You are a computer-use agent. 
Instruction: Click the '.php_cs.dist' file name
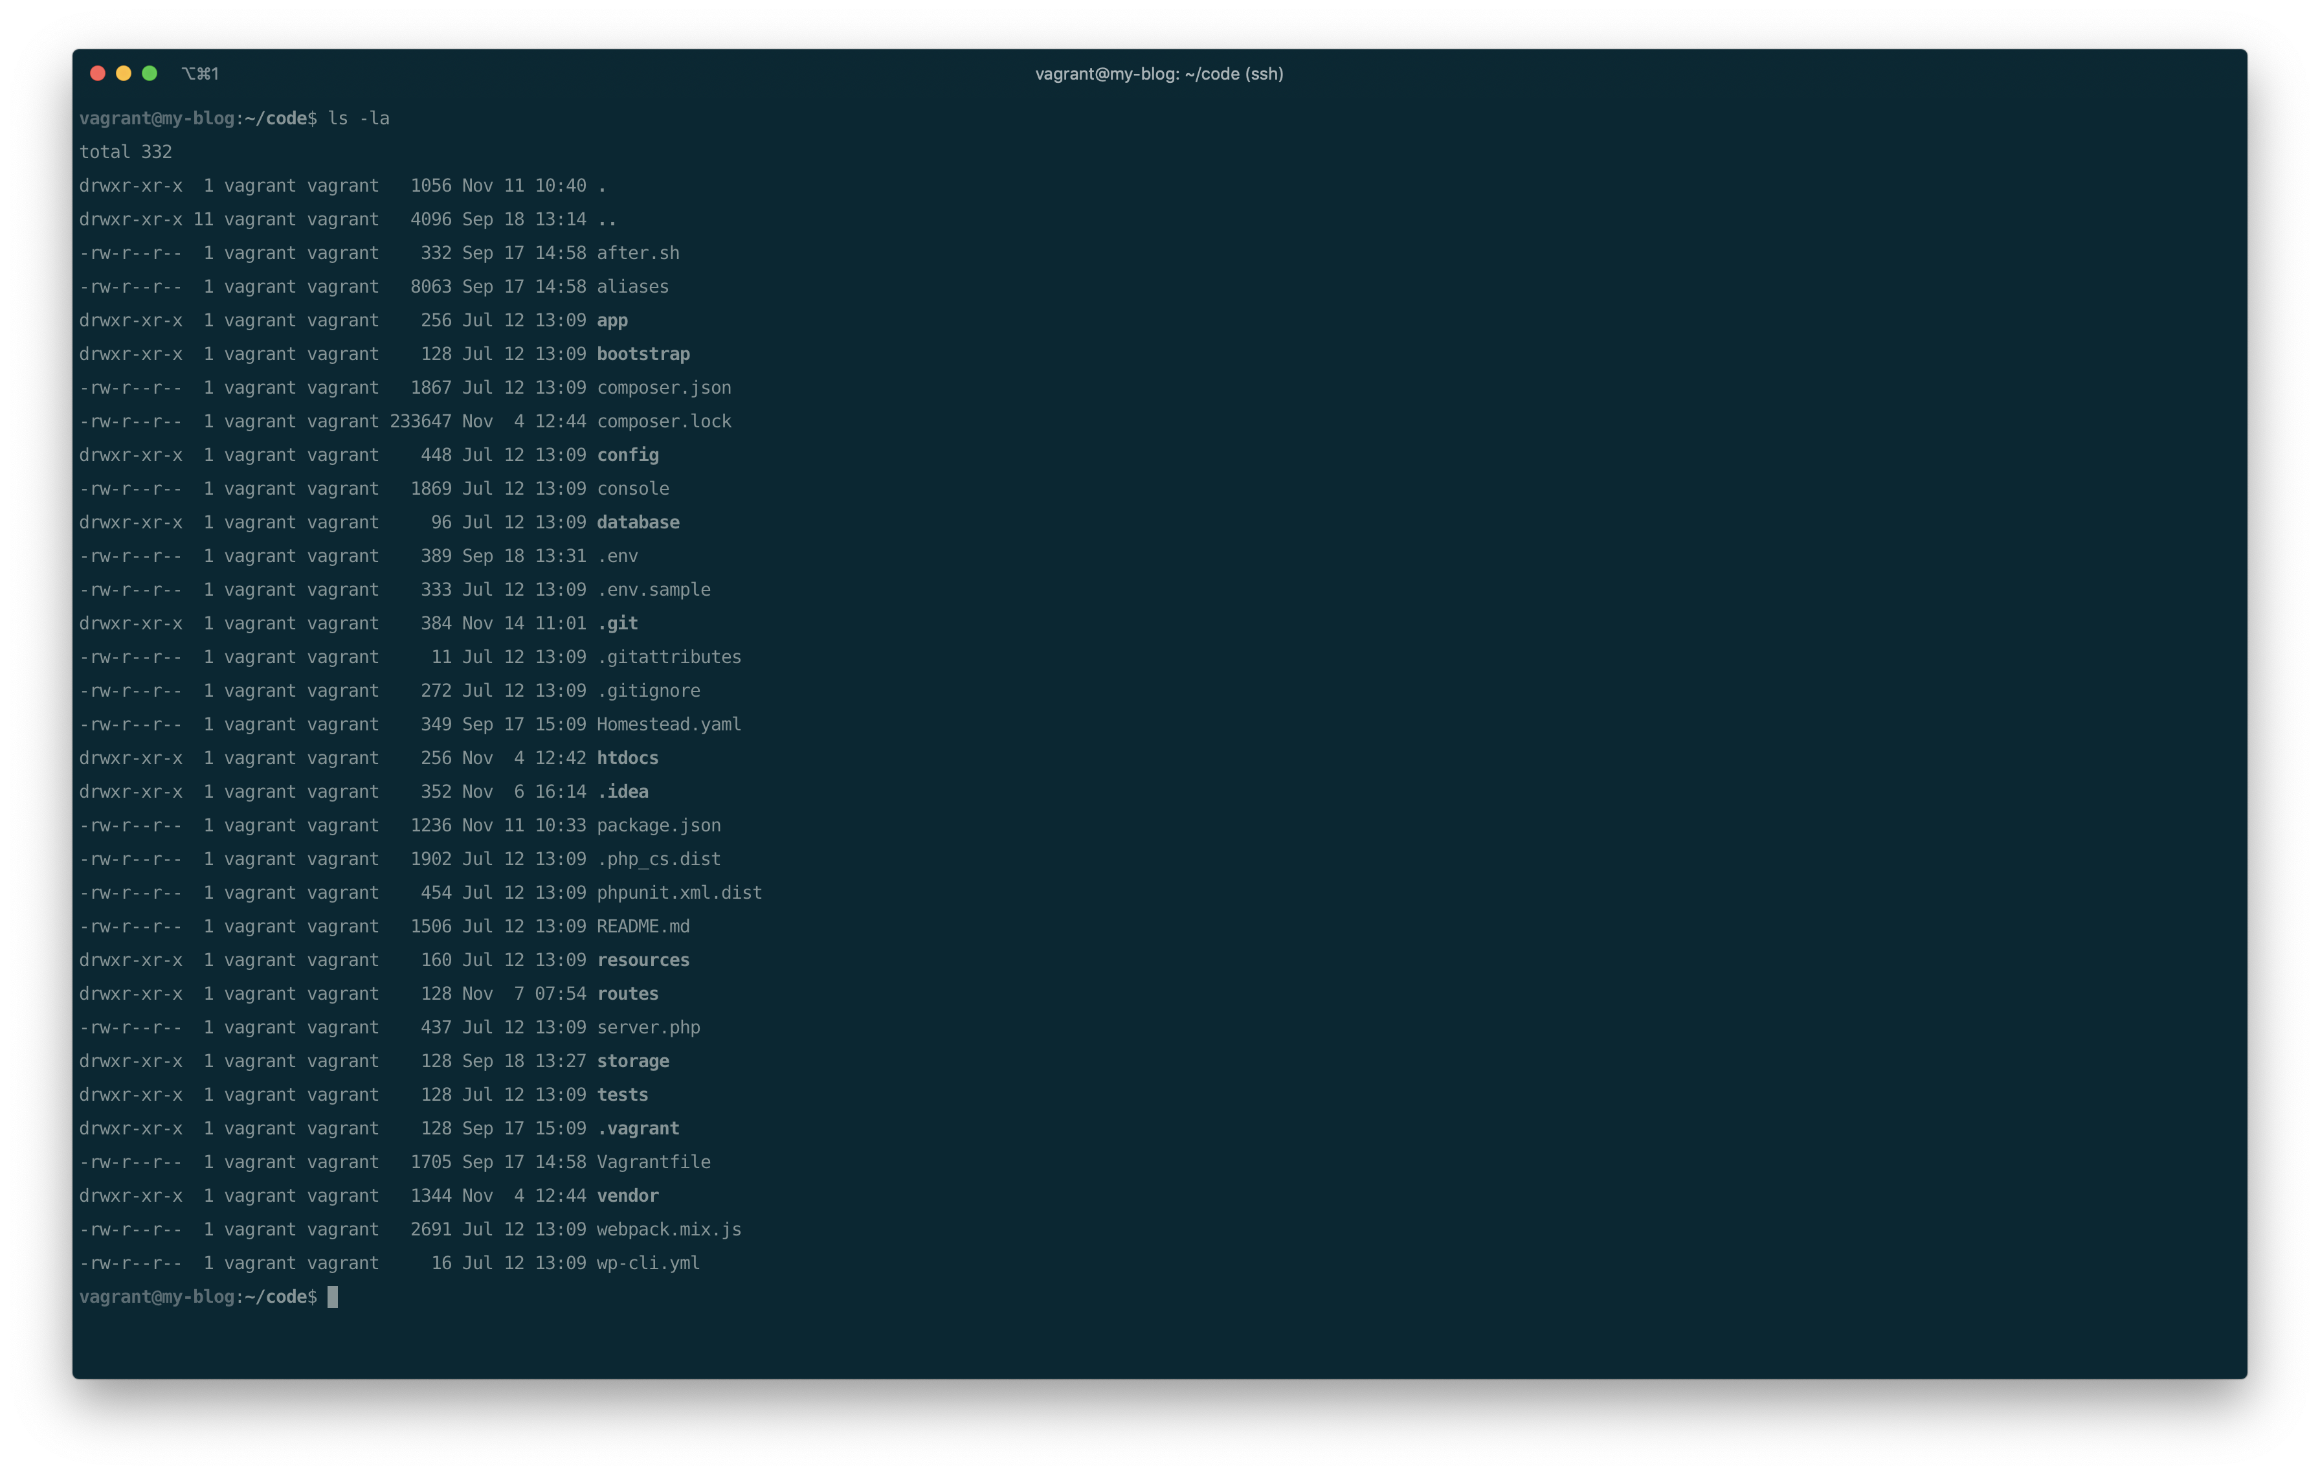(x=659, y=859)
